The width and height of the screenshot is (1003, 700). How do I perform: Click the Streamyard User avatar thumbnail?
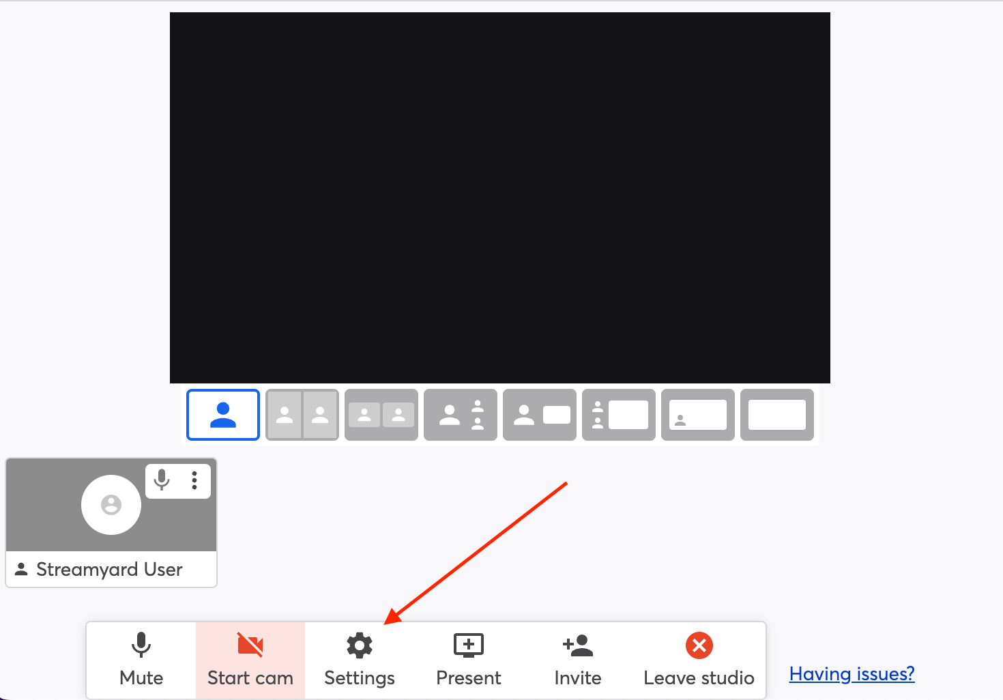click(111, 505)
